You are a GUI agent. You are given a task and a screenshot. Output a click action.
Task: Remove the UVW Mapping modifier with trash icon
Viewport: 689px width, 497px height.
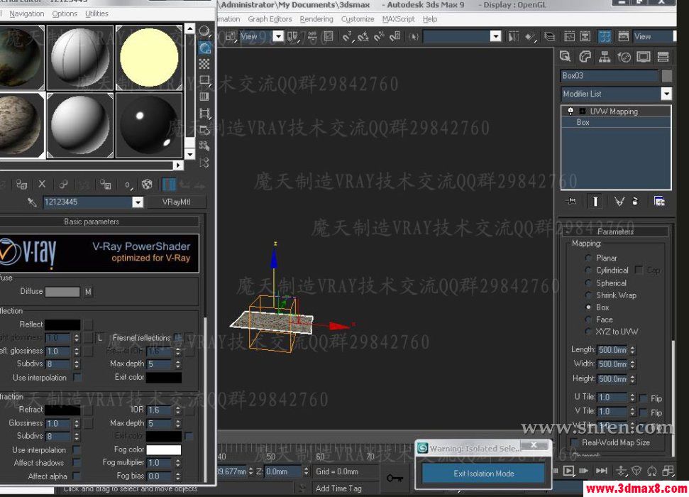point(636,201)
